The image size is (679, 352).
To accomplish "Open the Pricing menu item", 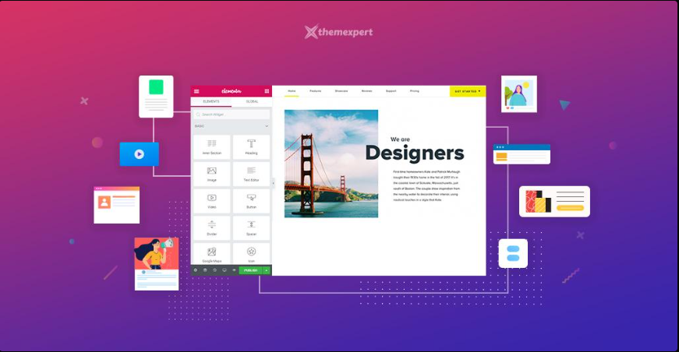I will point(414,91).
